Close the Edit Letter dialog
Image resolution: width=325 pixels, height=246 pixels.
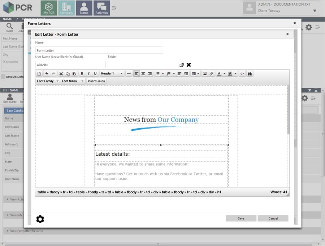click(x=287, y=34)
